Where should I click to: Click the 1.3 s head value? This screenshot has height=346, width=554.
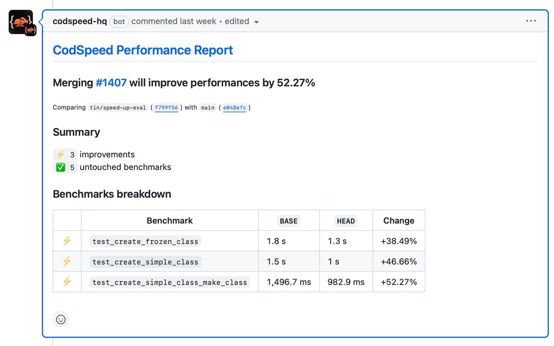tap(337, 241)
